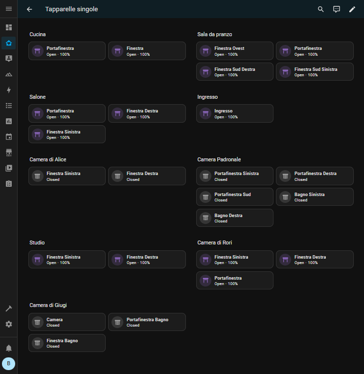364x374 pixels.
Task: Open the Media player sidebar icon
Action: coord(8,168)
